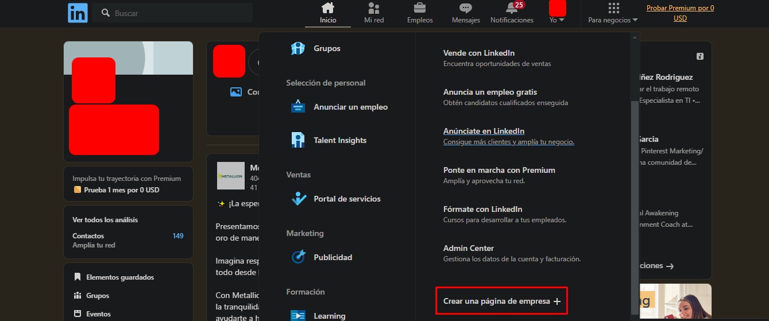Viewport: 769px width, 321px height.
Task: Click the info icon in right panel
Action: click(700, 56)
